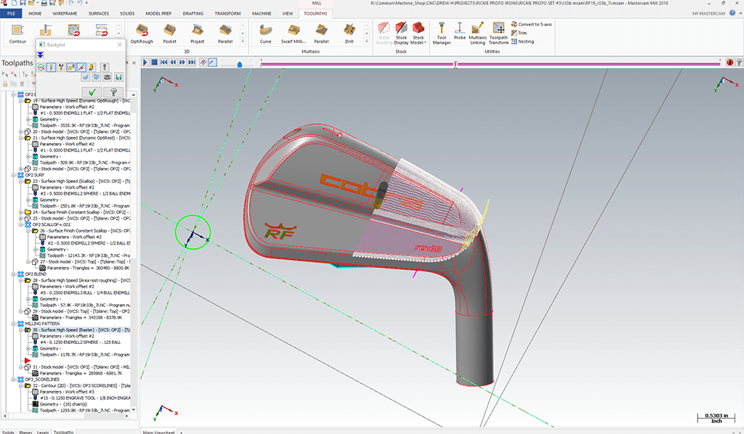Screen dimensions: 744x434
Task: Collapse the OP2 BLEND group
Action: pyautogui.click(x=14, y=274)
